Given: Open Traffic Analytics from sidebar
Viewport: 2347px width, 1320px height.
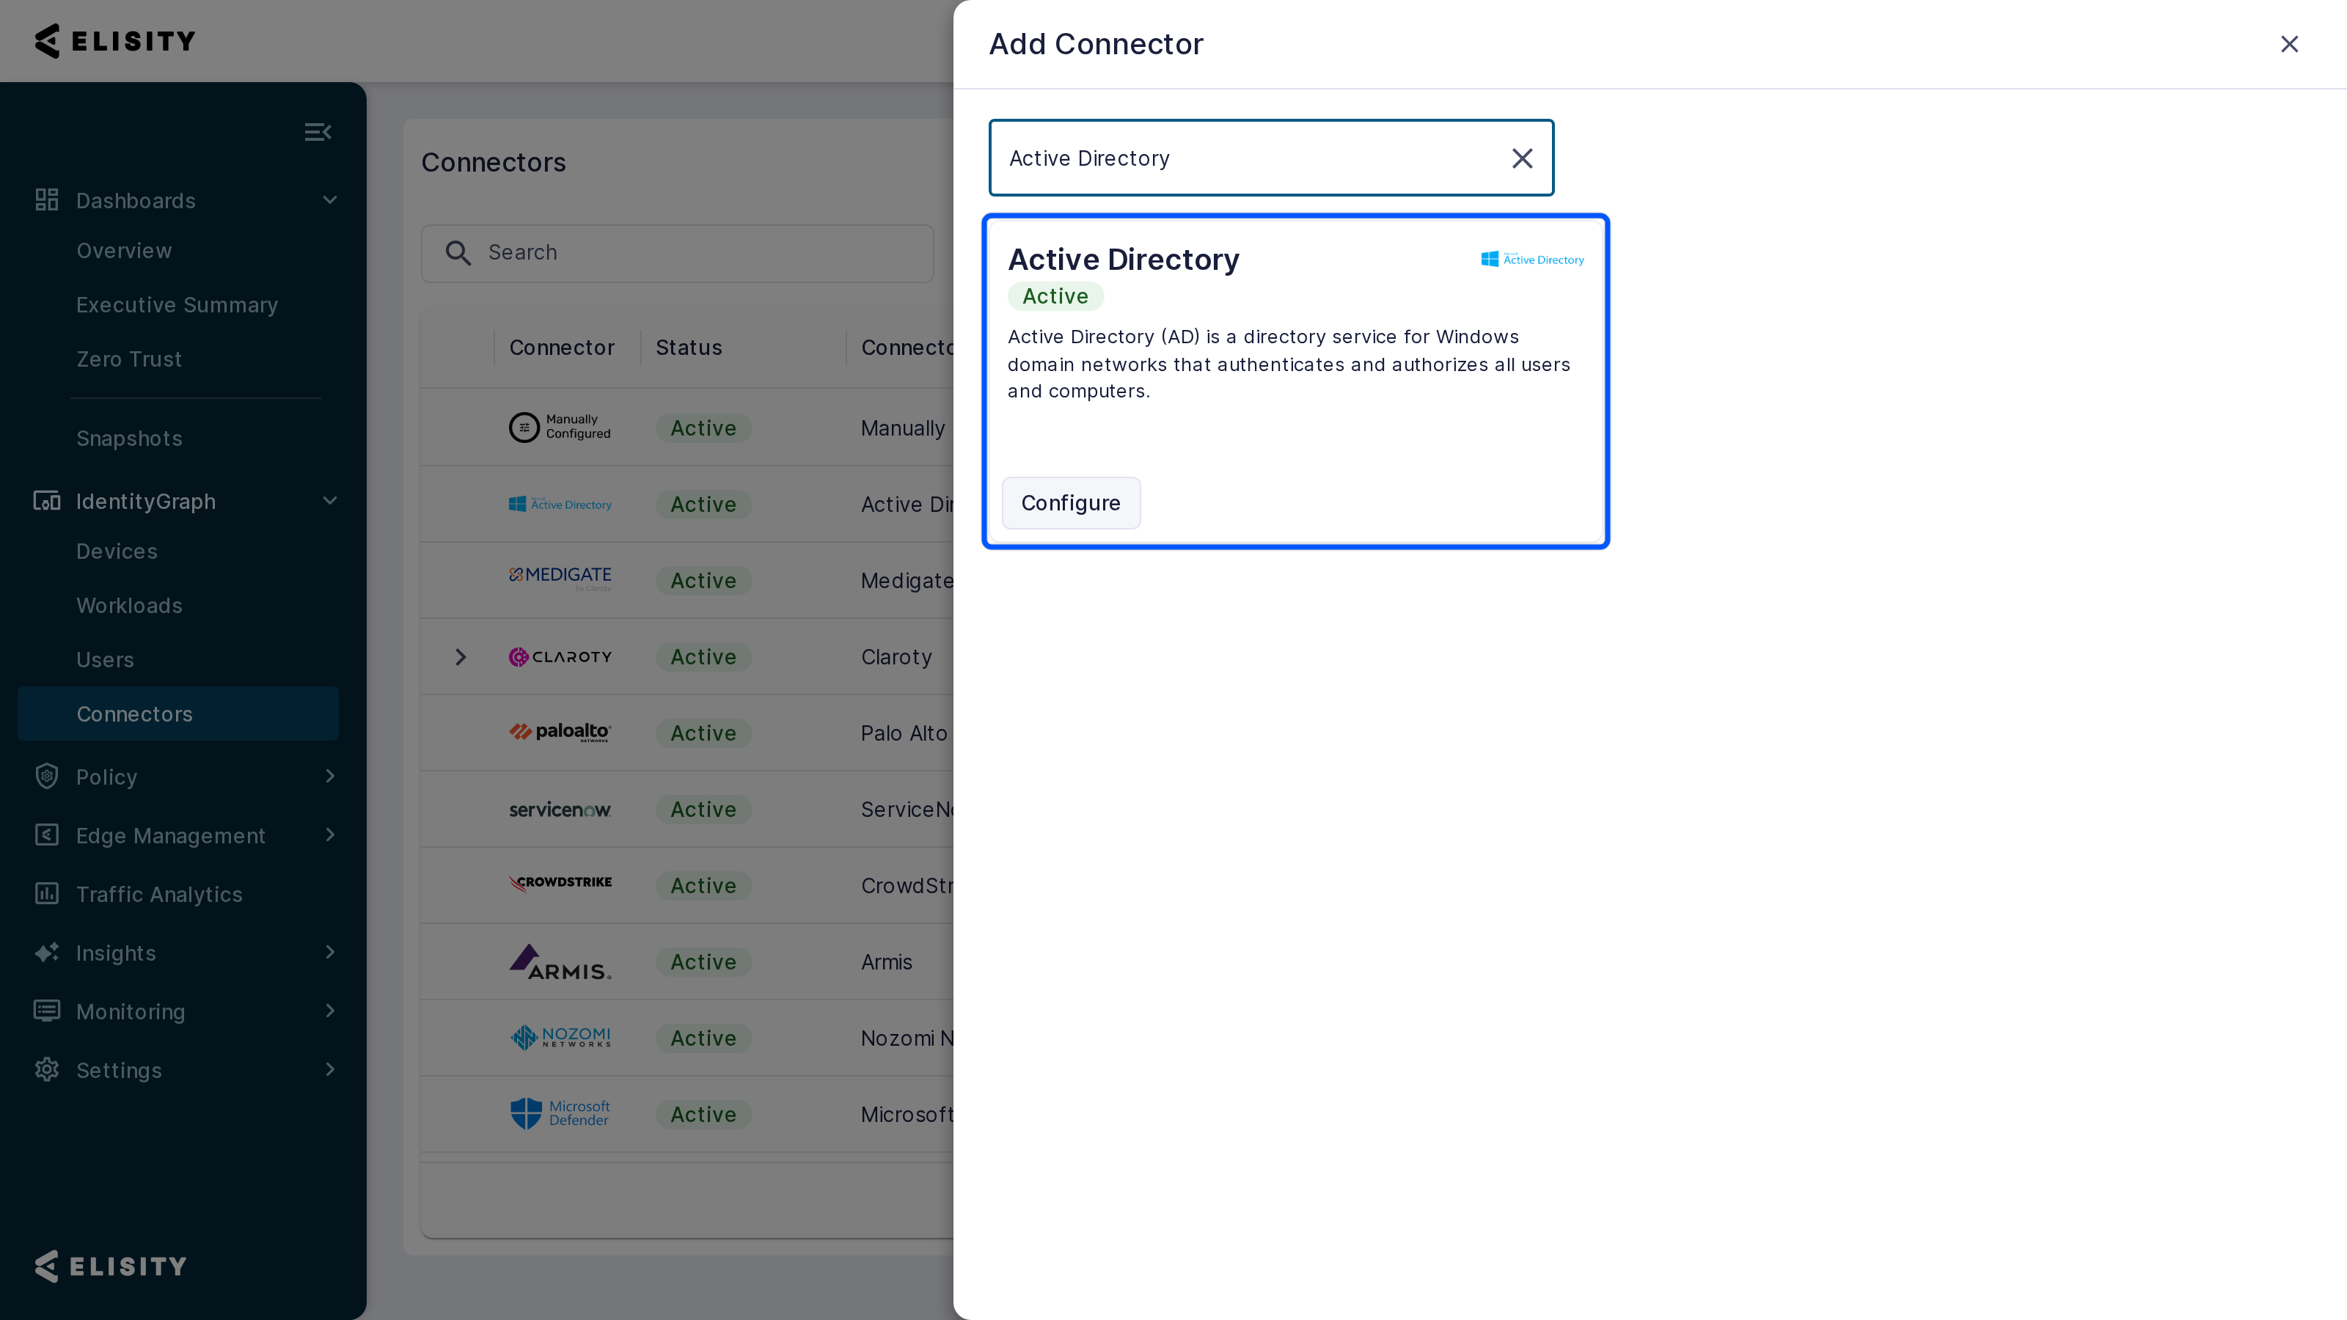Looking at the screenshot, I should [159, 895].
